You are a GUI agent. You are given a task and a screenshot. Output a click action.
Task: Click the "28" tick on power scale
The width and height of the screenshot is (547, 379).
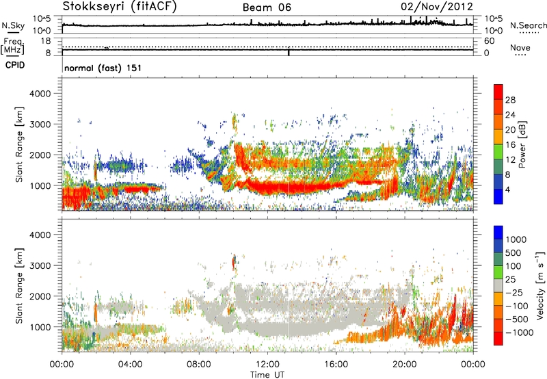[510, 100]
